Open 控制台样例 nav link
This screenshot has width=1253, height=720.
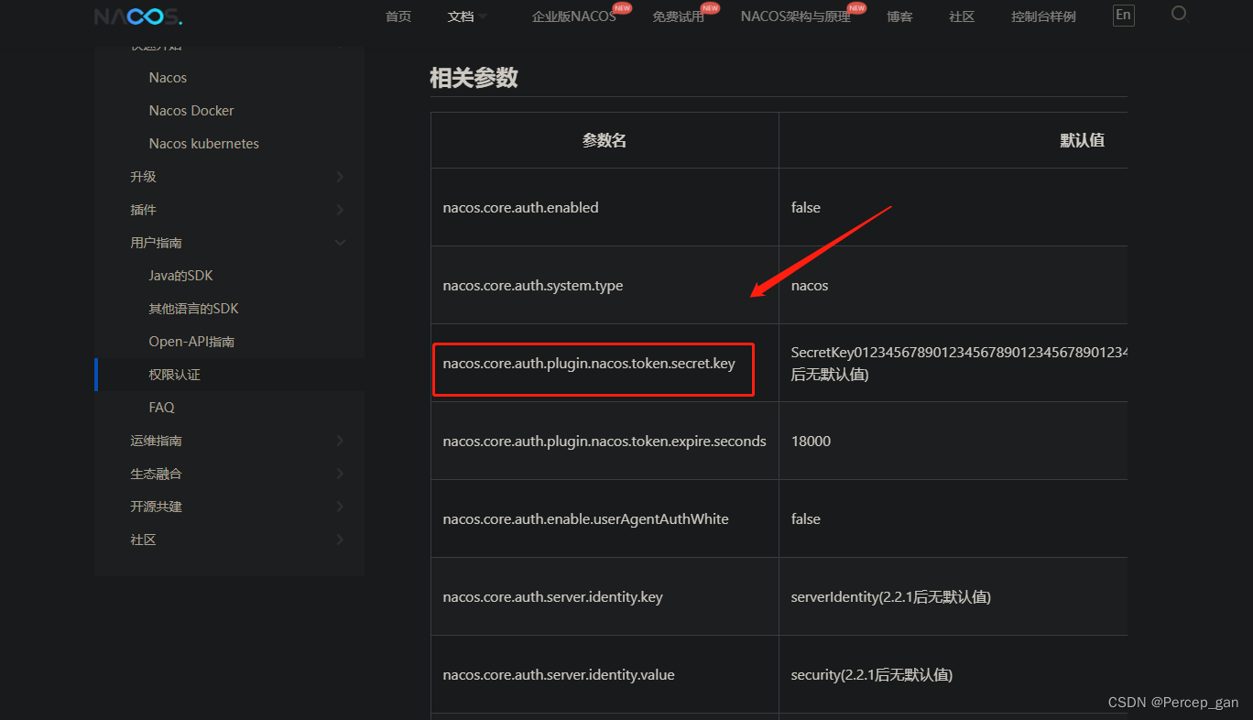(x=1043, y=16)
